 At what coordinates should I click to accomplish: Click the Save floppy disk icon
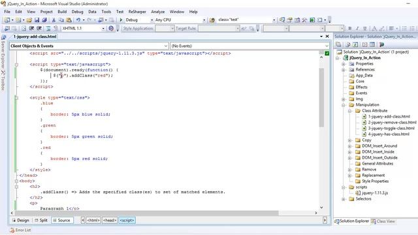37,20
